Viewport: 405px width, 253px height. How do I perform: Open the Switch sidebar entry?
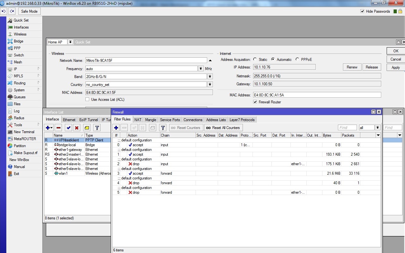(x=19, y=55)
